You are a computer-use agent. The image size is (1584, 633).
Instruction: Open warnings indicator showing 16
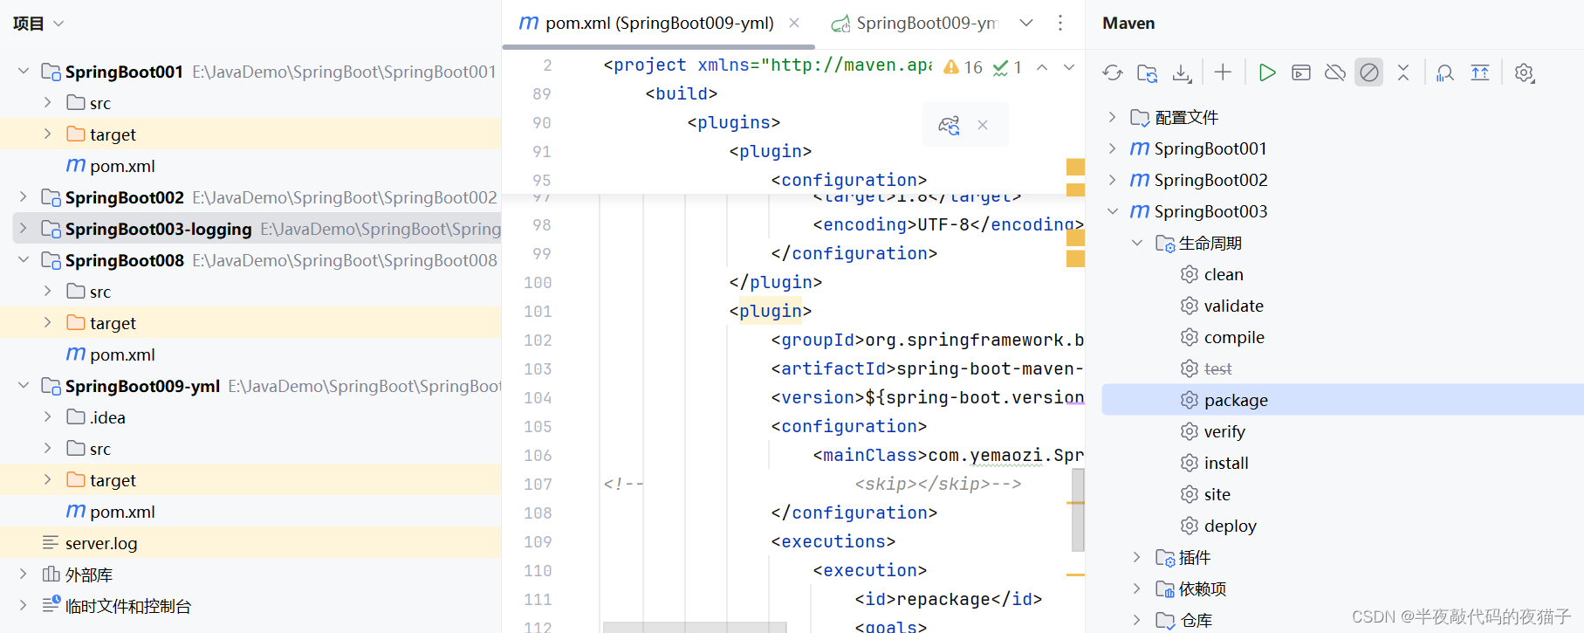(x=963, y=67)
